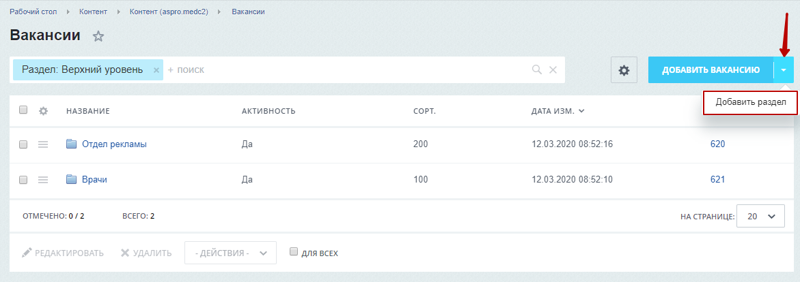Enable the 'Для всех' checkbox
Image resolution: width=800 pixels, height=282 pixels.
coord(293,251)
